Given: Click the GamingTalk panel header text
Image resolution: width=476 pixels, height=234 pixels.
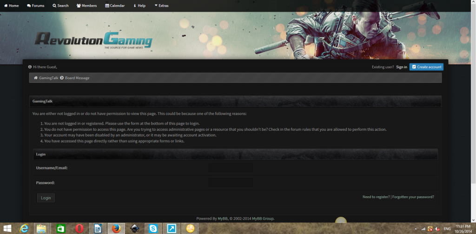Looking at the screenshot, I should pos(42,101).
